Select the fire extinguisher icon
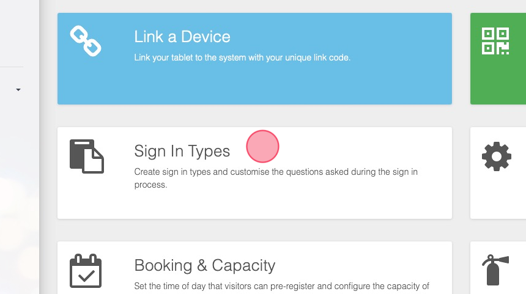The height and width of the screenshot is (294, 526). click(x=495, y=270)
